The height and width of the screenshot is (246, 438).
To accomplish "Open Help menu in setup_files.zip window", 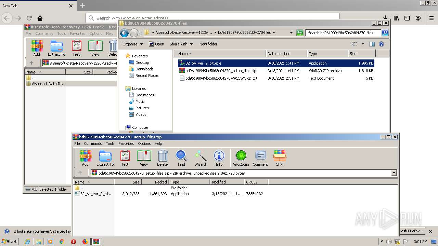I will coord(158,143).
